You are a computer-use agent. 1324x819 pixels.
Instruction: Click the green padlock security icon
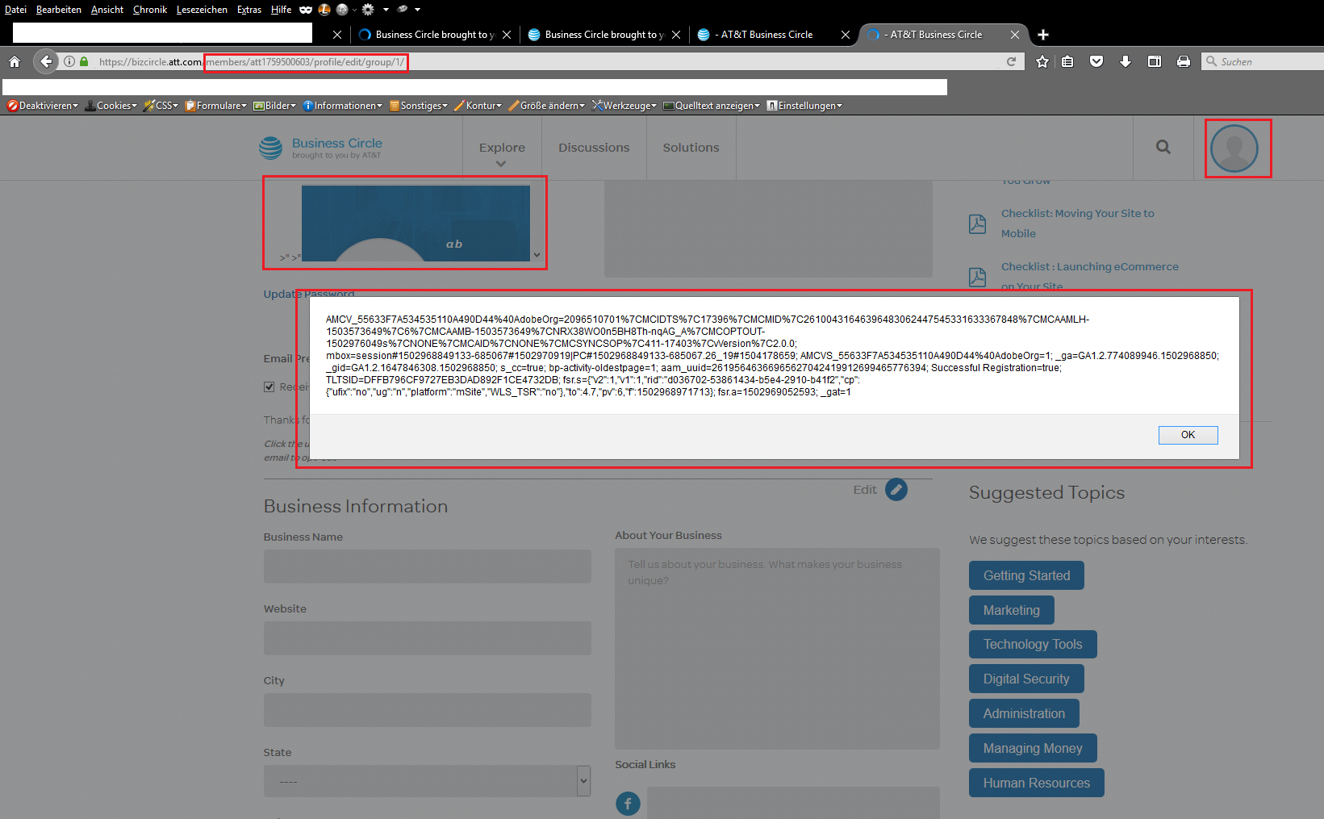[x=84, y=62]
